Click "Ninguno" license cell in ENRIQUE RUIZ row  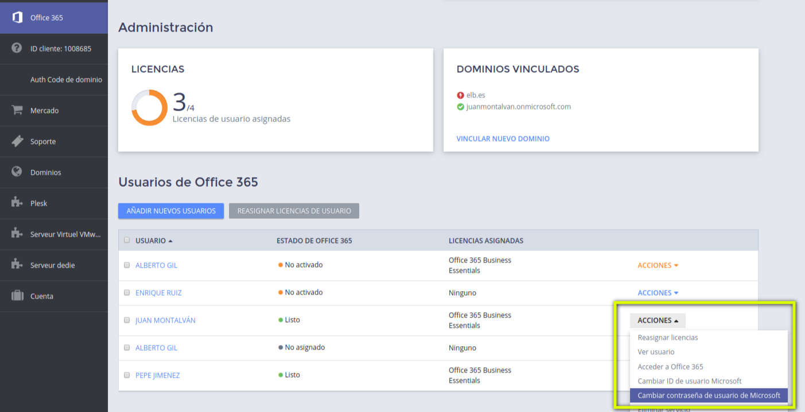pos(462,293)
